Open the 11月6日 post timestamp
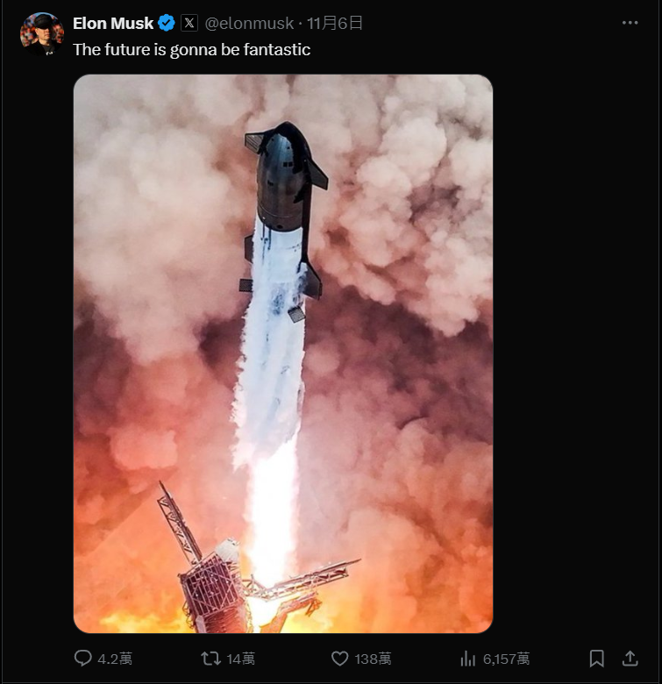662x684 pixels. pos(334,23)
